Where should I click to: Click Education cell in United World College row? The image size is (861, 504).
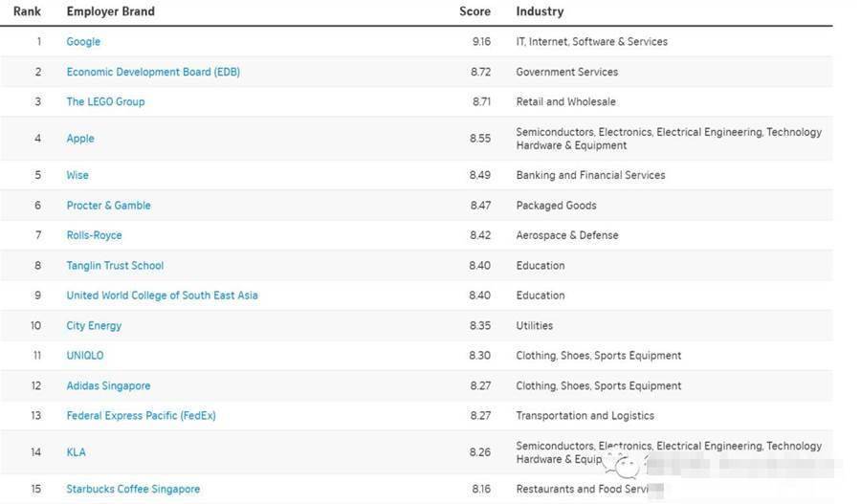click(x=541, y=296)
